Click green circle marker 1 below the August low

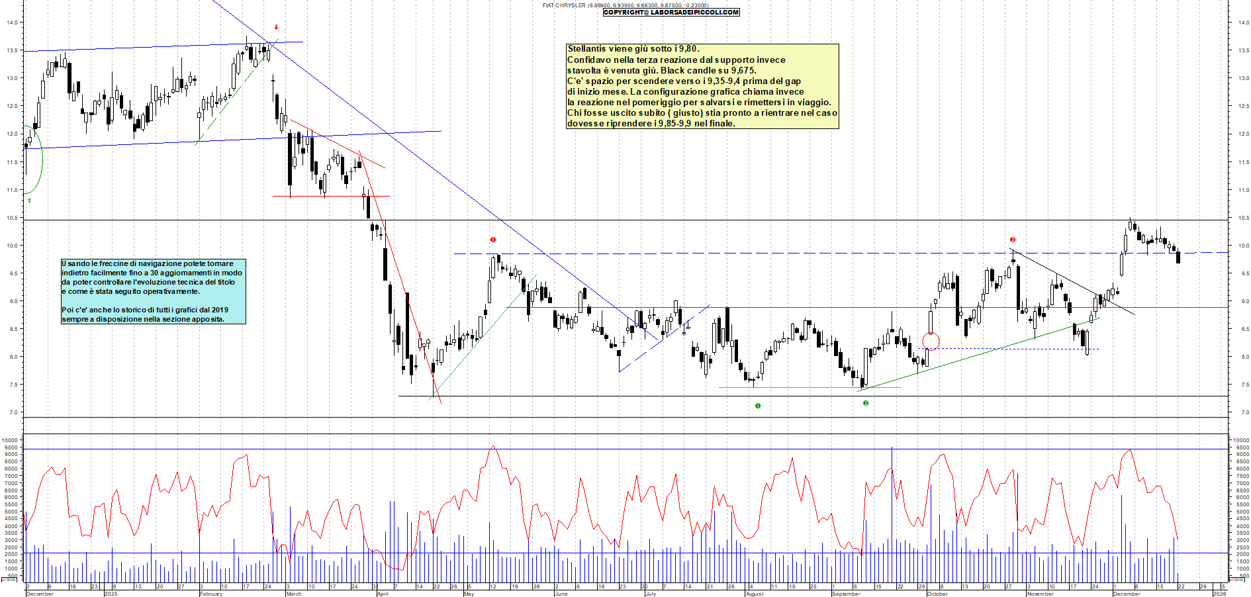pos(758,406)
